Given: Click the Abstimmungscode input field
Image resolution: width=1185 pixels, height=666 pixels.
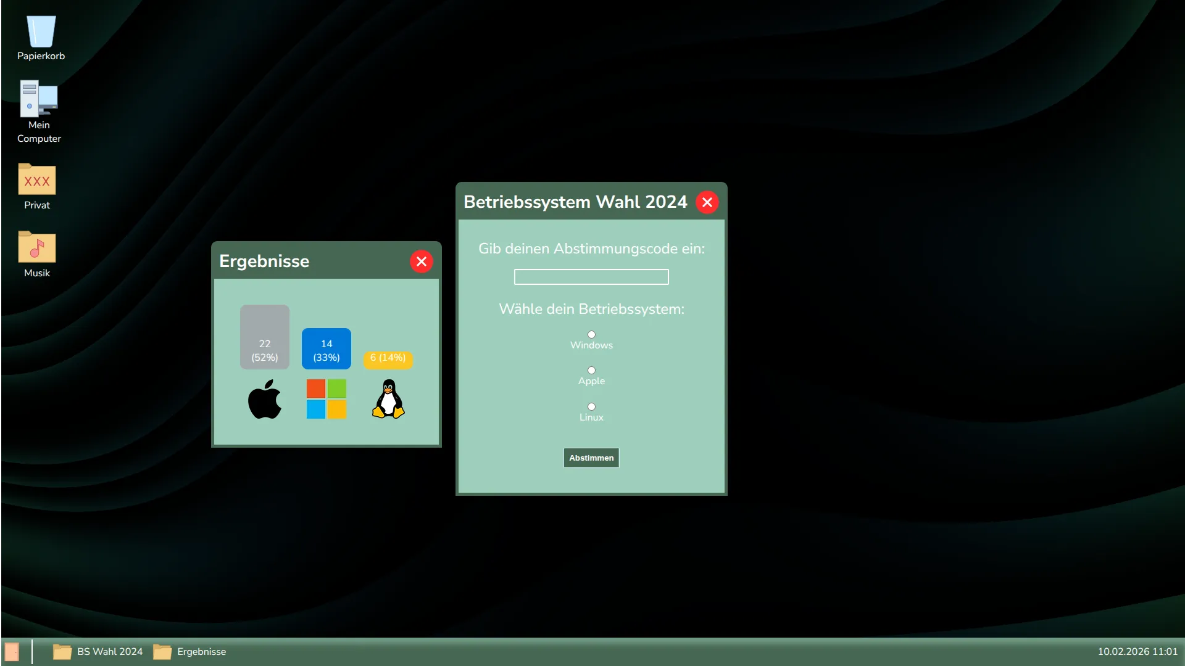Looking at the screenshot, I should click(591, 276).
